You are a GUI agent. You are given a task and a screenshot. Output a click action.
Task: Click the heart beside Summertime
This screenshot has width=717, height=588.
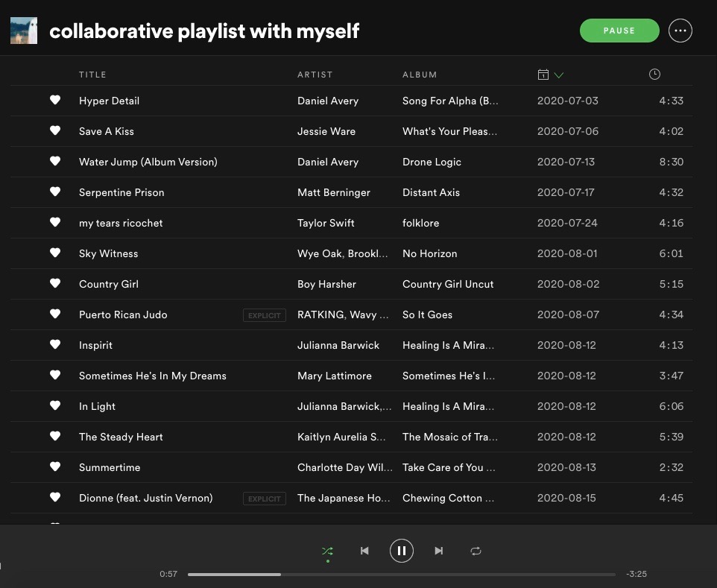55,467
